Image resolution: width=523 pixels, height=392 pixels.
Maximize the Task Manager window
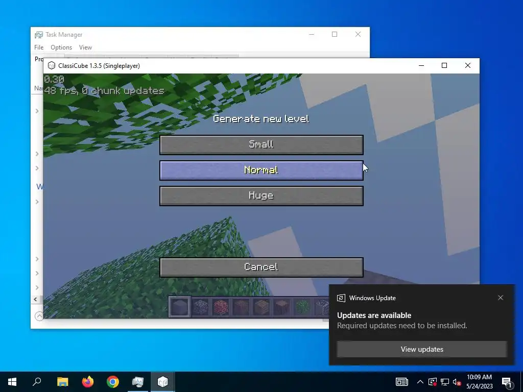(x=335, y=34)
